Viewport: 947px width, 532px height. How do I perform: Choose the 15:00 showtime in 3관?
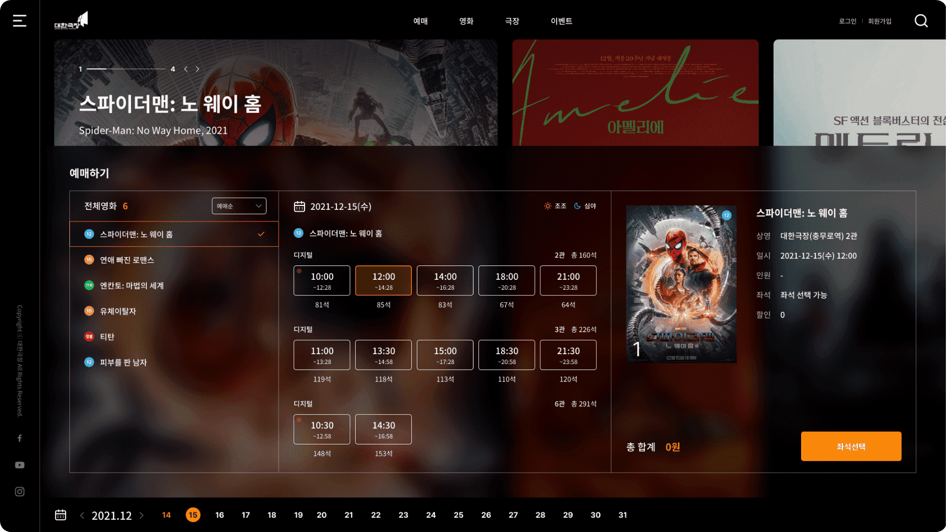(x=445, y=355)
